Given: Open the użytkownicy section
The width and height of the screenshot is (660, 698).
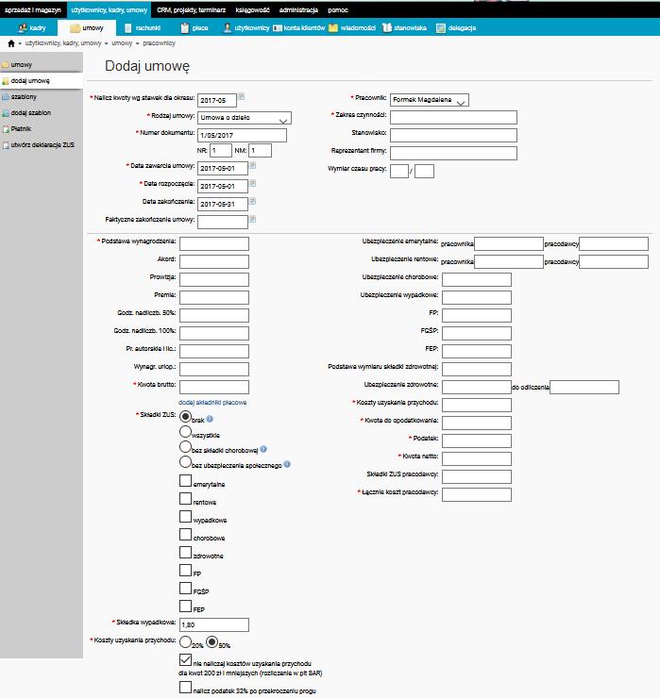Looking at the screenshot, I should pyautogui.click(x=246, y=28).
